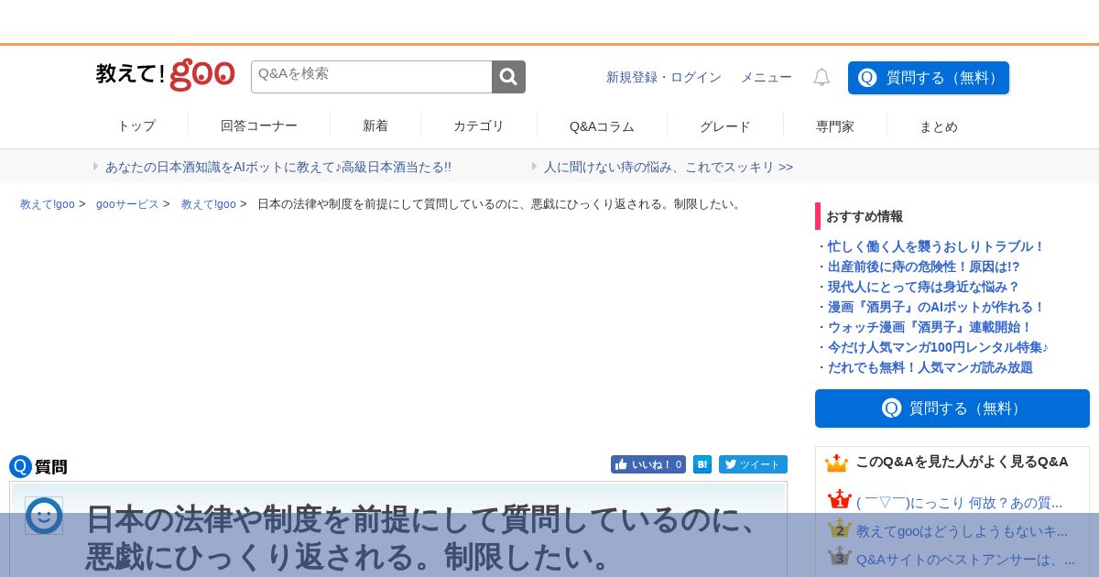Open Q&Aコラム tab
The height and width of the screenshot is (577, 1099).
(602, 126)
